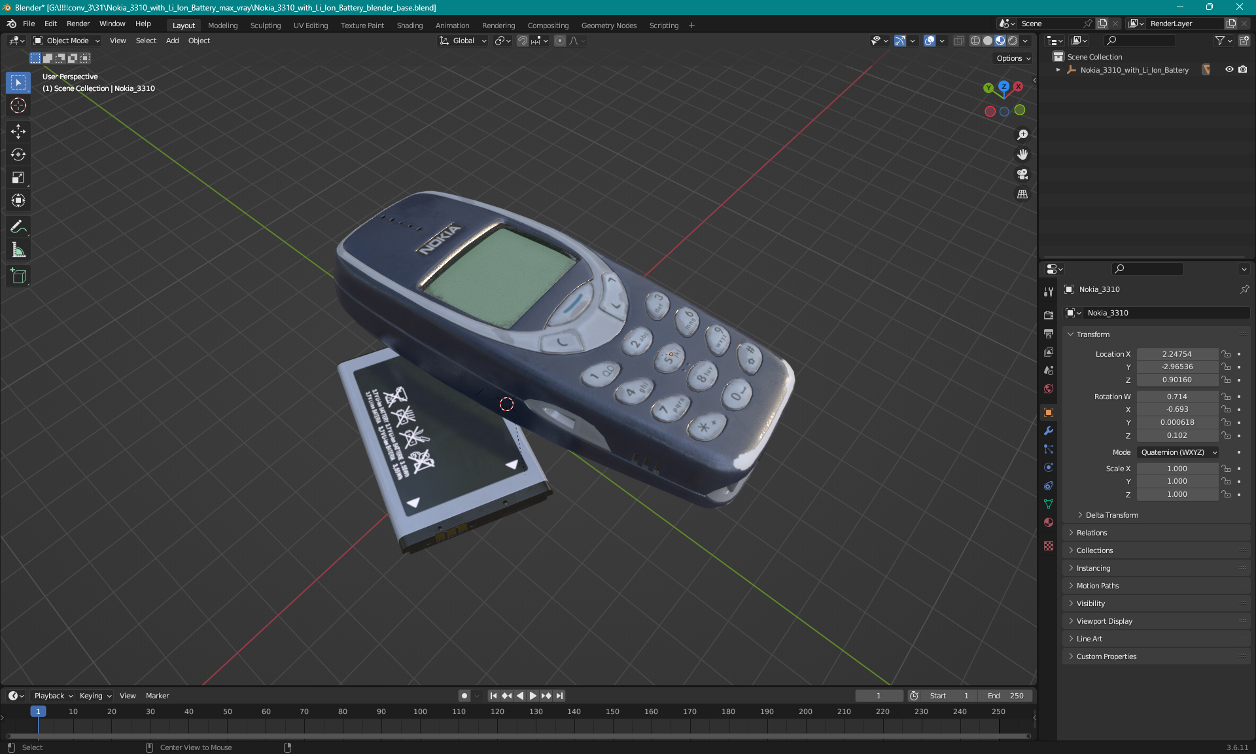Select the Move tool
Image resolution: width=1256 pixels, height=754 pixels.
point(18,132)
